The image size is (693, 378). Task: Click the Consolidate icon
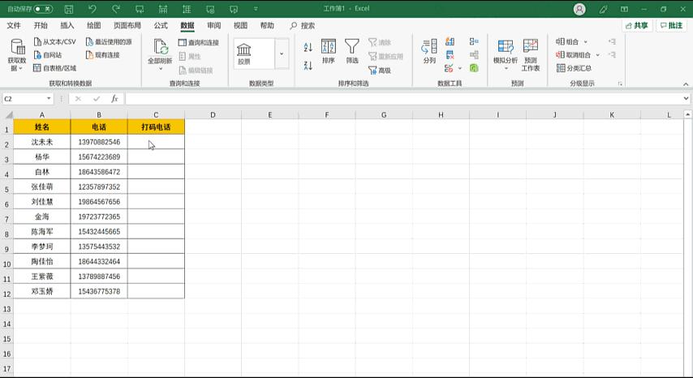point(474,41)
